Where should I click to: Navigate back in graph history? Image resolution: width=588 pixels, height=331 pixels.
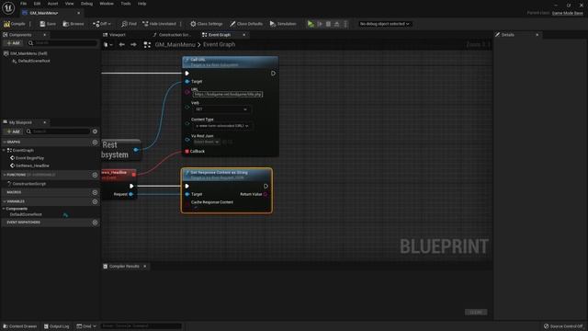tap(122, 44)
